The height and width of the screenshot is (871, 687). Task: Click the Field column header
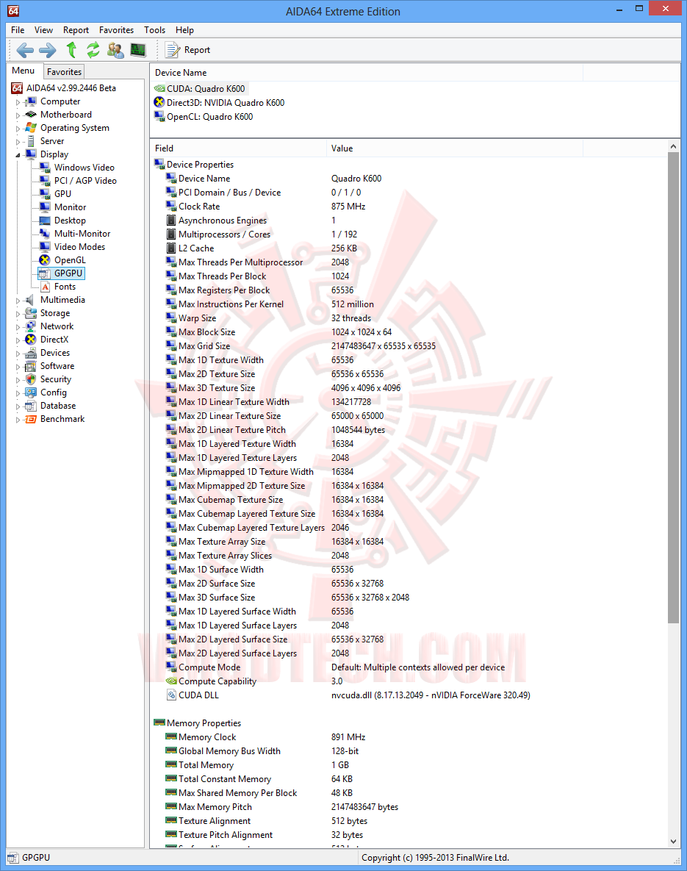(238, 148)
